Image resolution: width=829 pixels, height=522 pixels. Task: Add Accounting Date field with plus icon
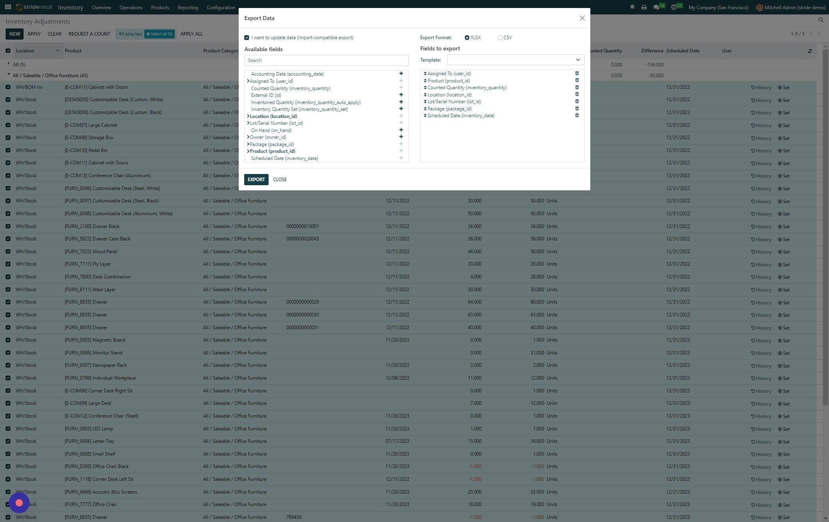(401, 74)
